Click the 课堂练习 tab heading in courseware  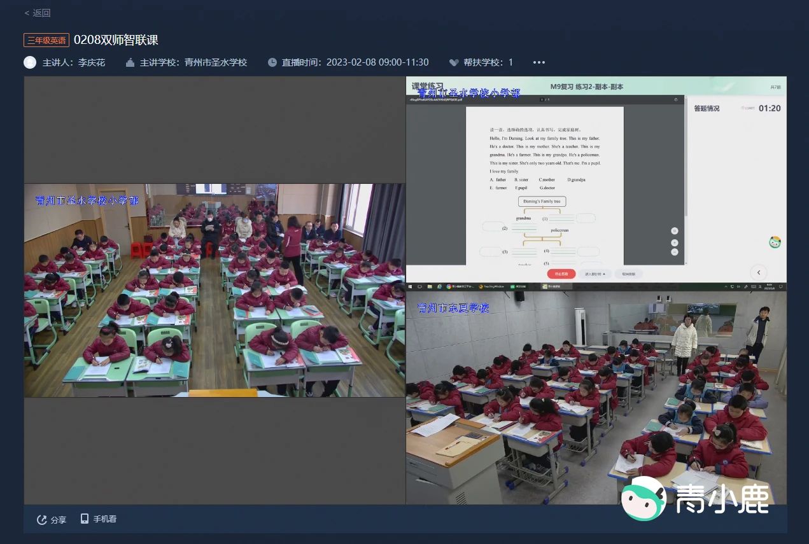(x=427, y=86)
